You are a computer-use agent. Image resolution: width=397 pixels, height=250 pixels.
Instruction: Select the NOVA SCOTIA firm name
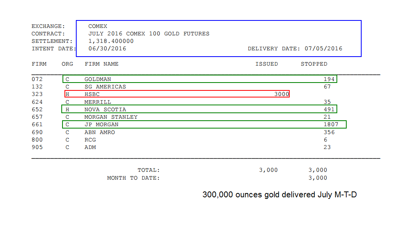[x=105, y=109]
